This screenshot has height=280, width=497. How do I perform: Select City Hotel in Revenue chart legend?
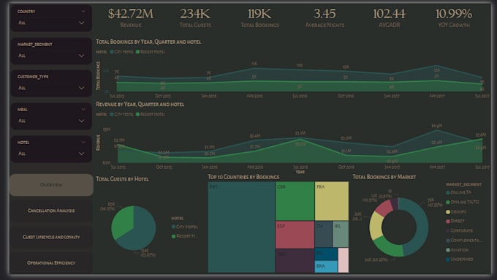point(122,114)
